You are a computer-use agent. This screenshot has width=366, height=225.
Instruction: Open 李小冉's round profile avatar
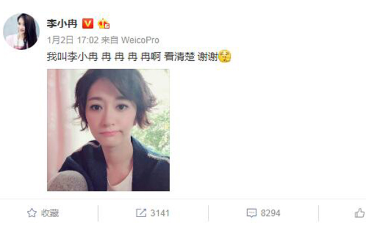pyautogui.click(x=21, y=31)
